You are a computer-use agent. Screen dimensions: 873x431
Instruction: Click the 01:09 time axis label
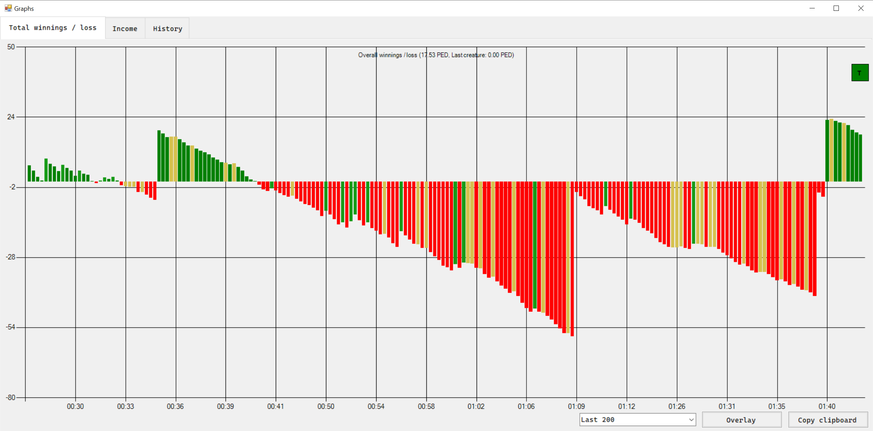[576, 406]
